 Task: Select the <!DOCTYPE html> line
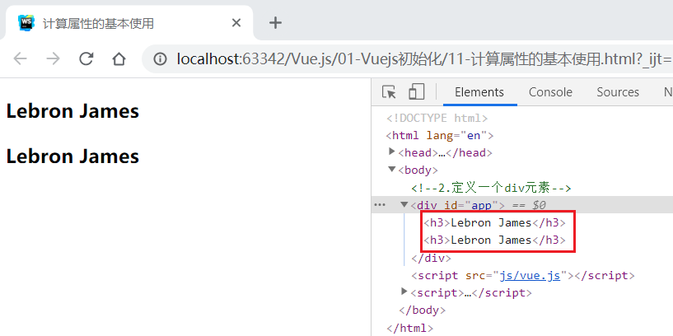tap(437, 118)
